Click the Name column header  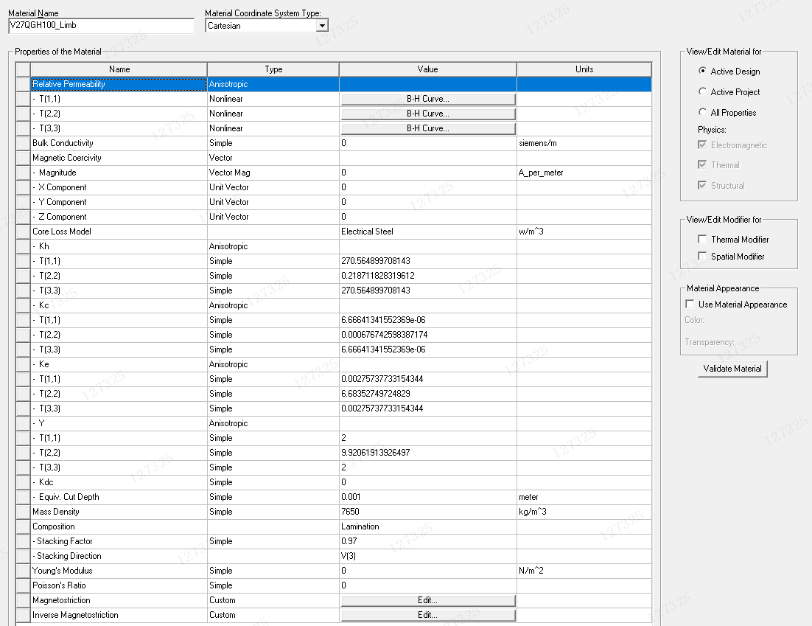119,69
